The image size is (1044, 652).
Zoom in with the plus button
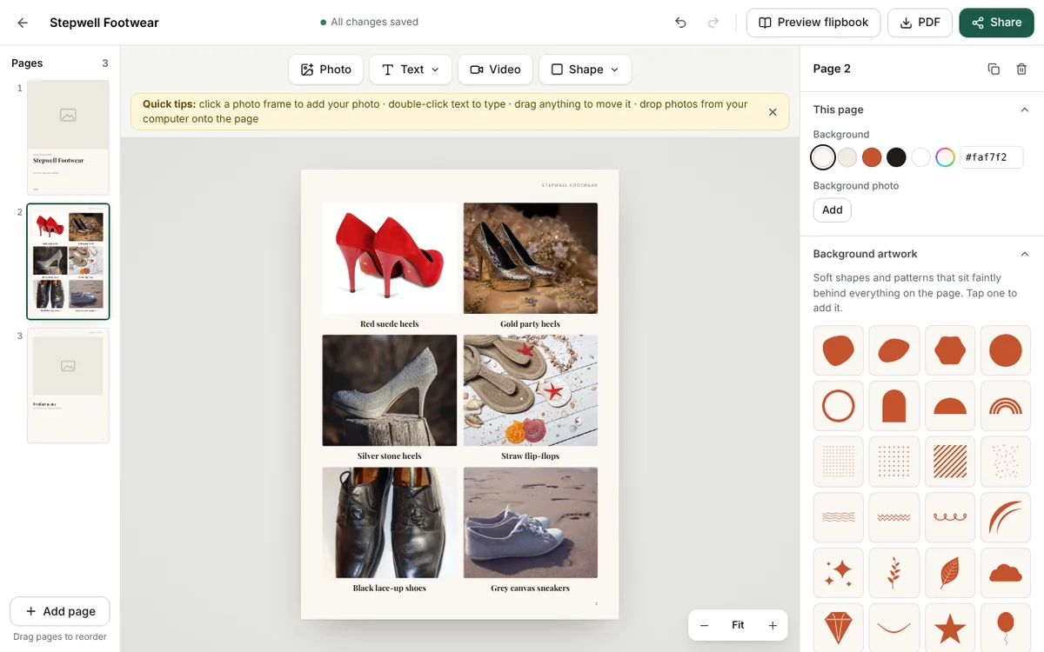click(772, 625)
